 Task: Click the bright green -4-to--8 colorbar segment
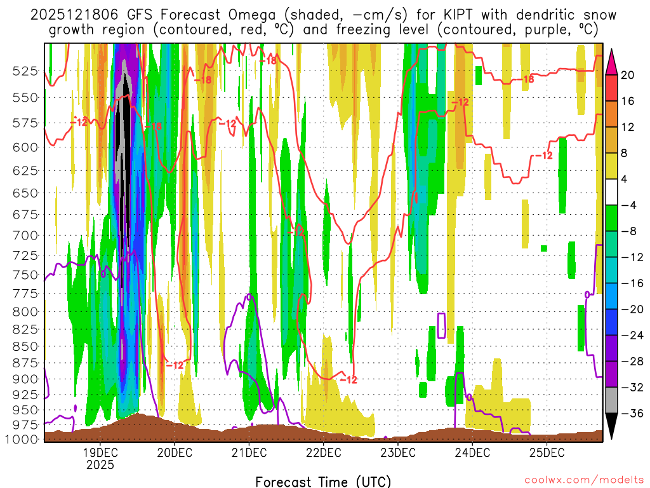(611, 218)
